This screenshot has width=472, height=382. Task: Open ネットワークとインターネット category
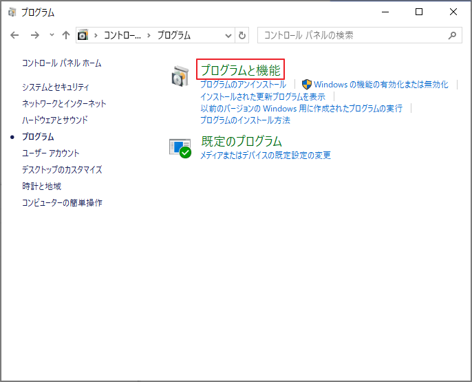tap(64, 103)
